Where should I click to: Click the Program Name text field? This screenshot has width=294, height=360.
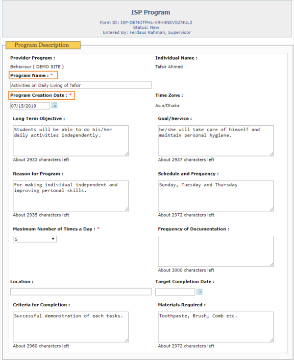click(x=80, y=85)
